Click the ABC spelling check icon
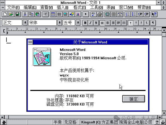 point(93,14)
